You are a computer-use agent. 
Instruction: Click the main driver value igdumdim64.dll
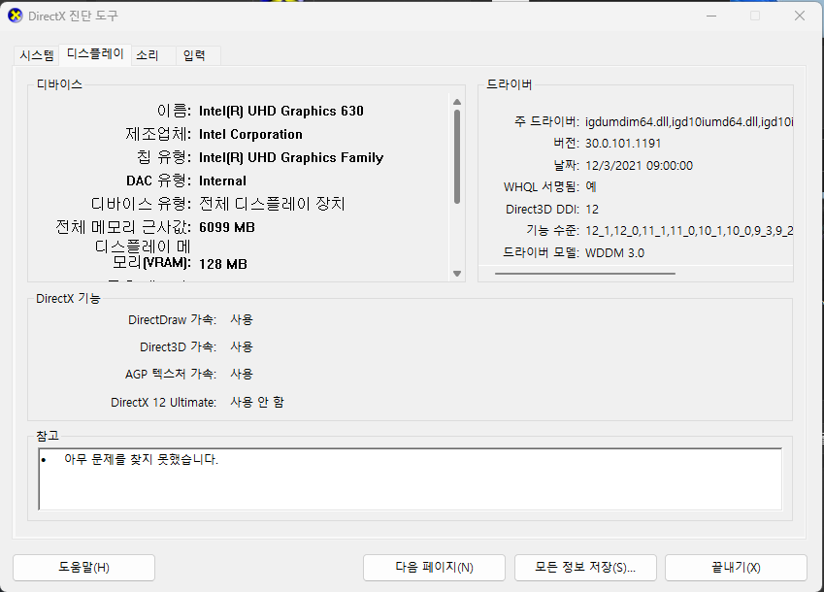(x=689, y=122)
